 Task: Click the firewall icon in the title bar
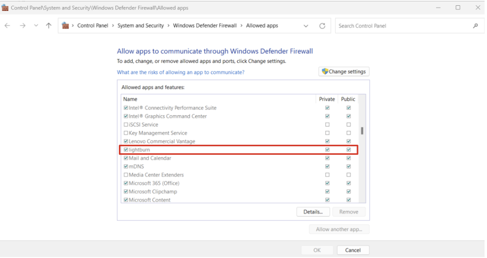coord(5,8)
